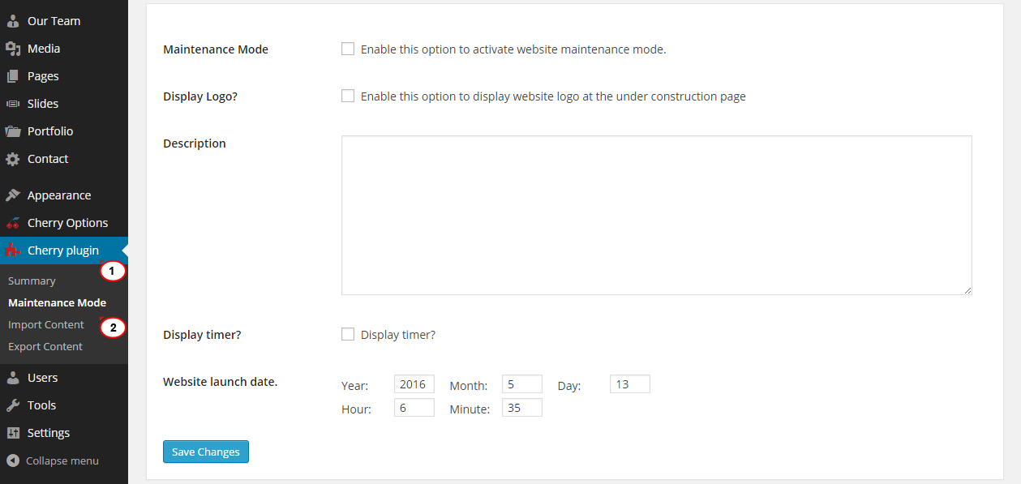Viewport: 1021px width, 484px height.
Task: Open the Slides icon in sidebar
Action: [x=13, y=104]
